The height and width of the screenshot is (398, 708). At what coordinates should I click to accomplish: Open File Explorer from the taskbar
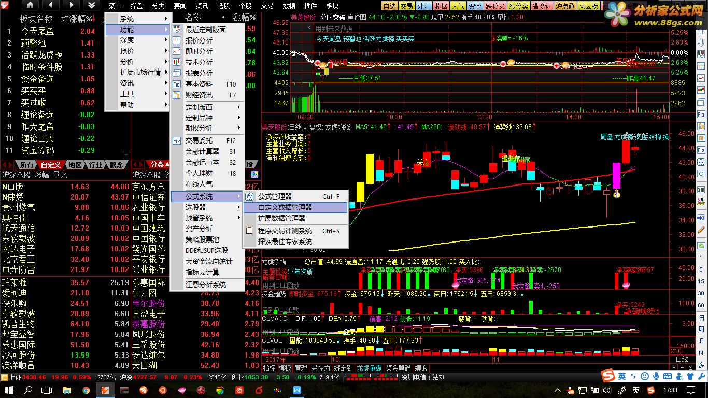[67, 390]
